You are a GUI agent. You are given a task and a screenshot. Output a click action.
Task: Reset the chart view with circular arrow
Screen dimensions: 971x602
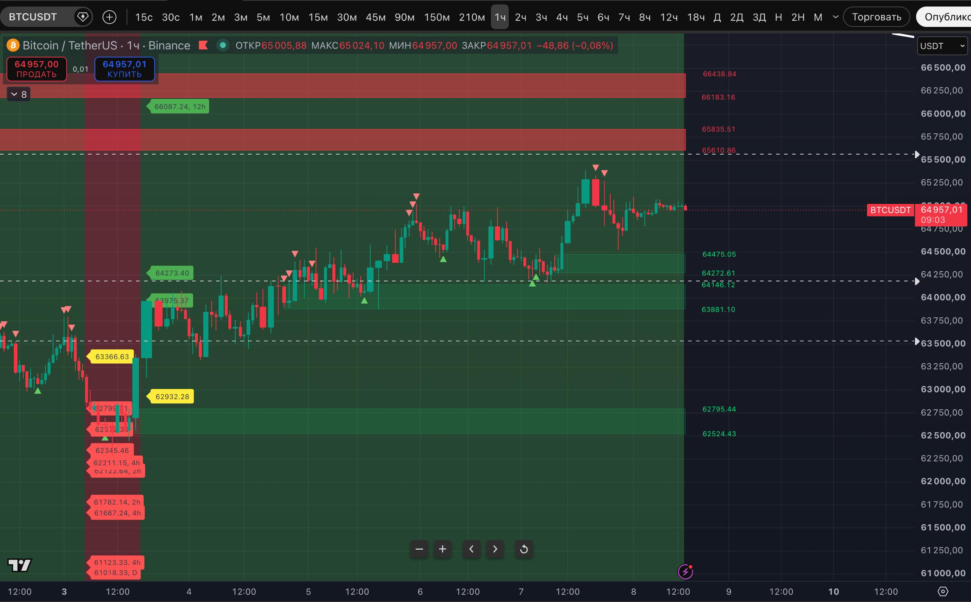(x=524, y=549)
